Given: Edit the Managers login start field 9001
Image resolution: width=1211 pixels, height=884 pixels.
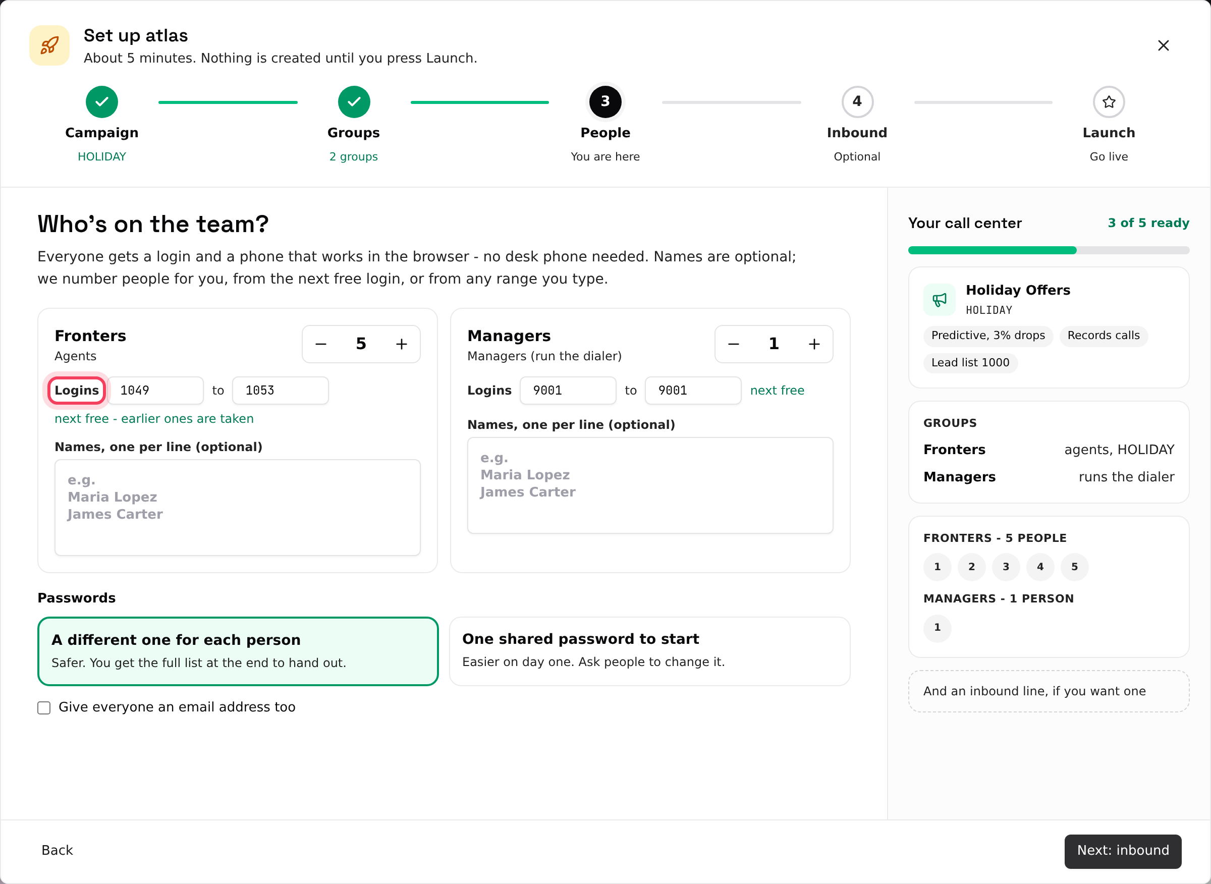Looking at the screenshot, I should coord(568,391).
